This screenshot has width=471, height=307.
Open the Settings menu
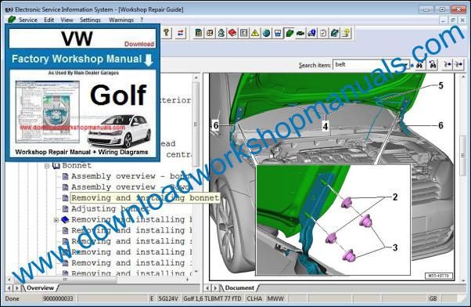(x=90, y=20)
